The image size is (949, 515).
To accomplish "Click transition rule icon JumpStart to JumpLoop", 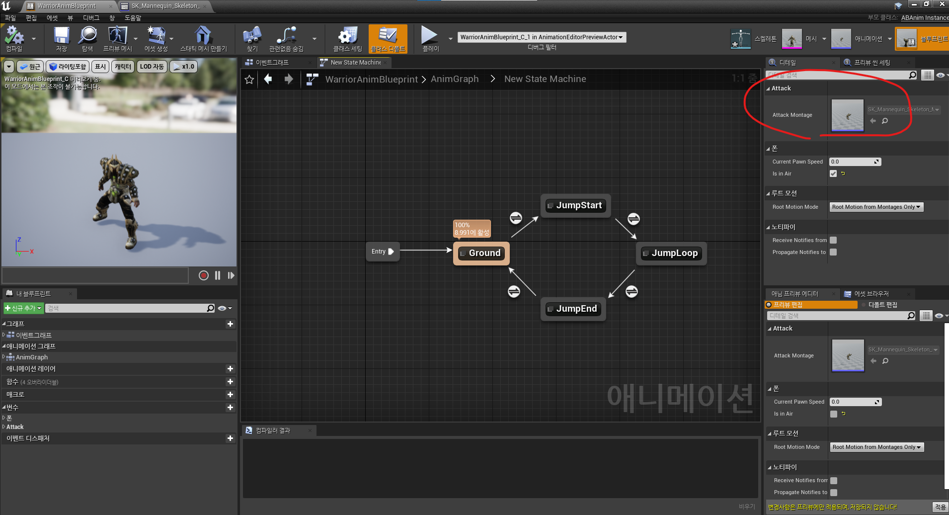I will click(x=633, y=219).
